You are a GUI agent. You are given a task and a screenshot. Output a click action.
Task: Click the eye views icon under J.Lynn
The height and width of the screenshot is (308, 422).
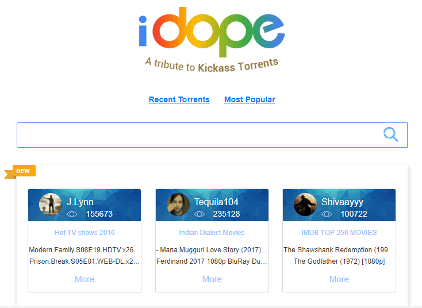coord(72,214)
